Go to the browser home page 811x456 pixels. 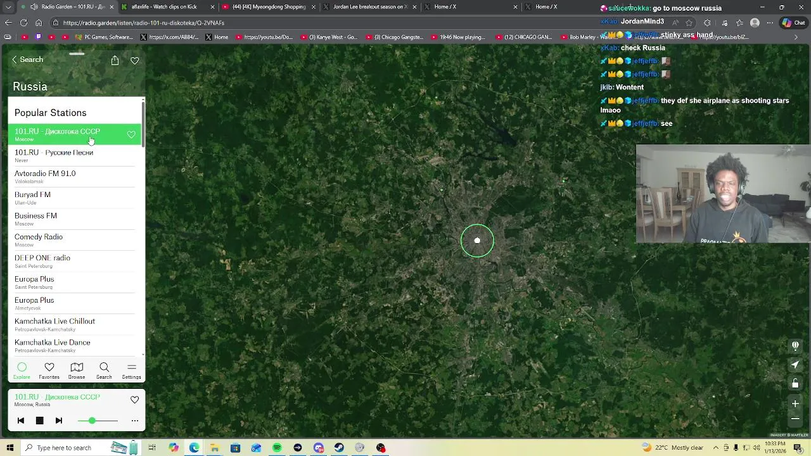tap(39, 23)
